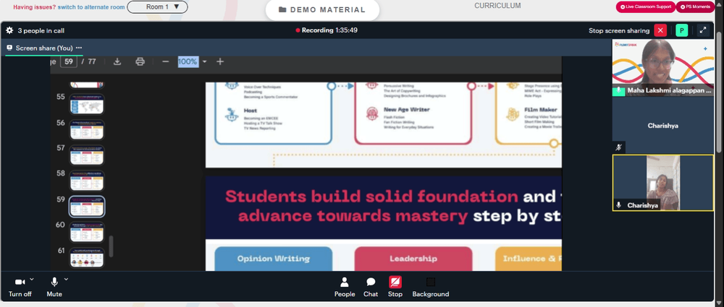Open the Chat panel
Screen dimensions: 724x307
(x=370, y=287)
